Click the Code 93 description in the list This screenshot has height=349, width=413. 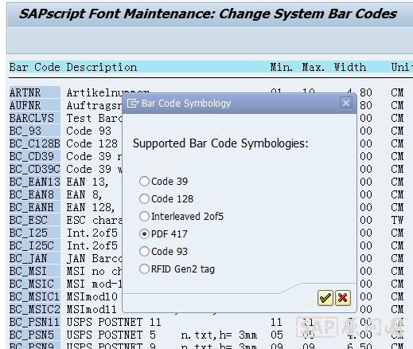88,131
